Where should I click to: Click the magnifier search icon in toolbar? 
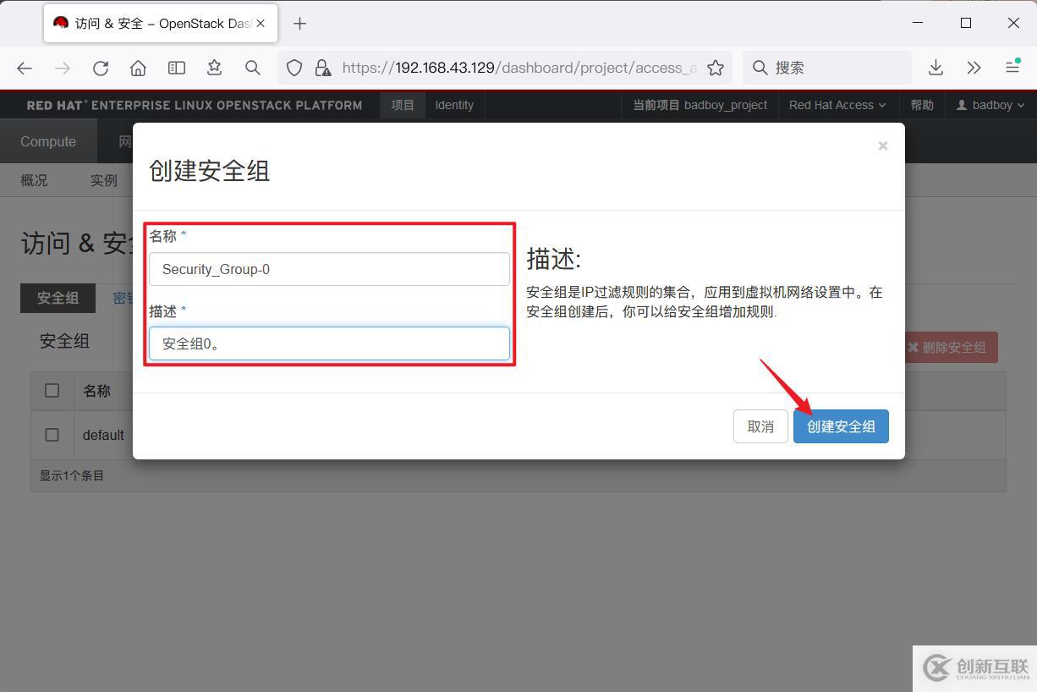(253, 68)
